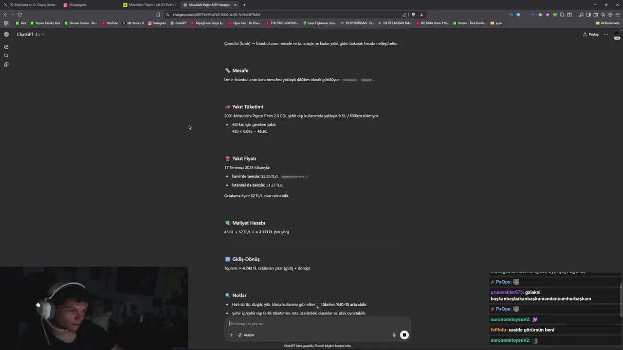Click the Paylaş share button
This screenshot has width=623, height=350.
point(591,35)
